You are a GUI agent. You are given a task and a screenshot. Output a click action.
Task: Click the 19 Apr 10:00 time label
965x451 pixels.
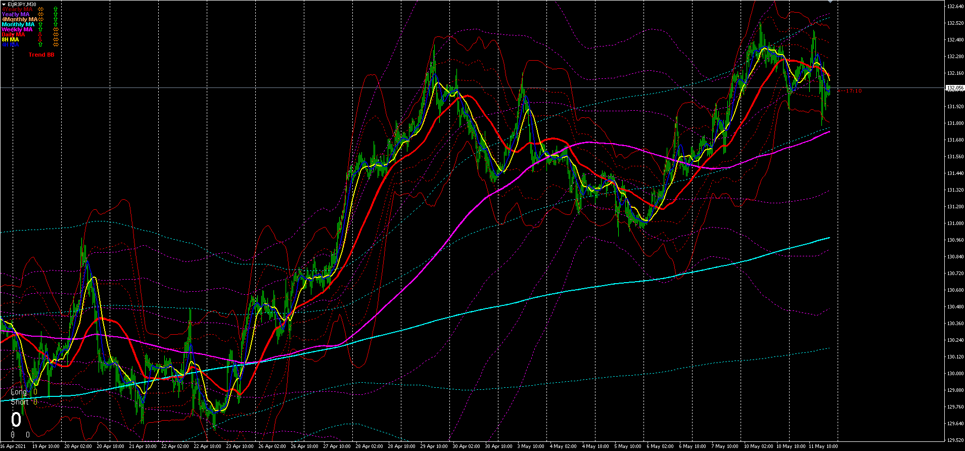tap(46, 446)
